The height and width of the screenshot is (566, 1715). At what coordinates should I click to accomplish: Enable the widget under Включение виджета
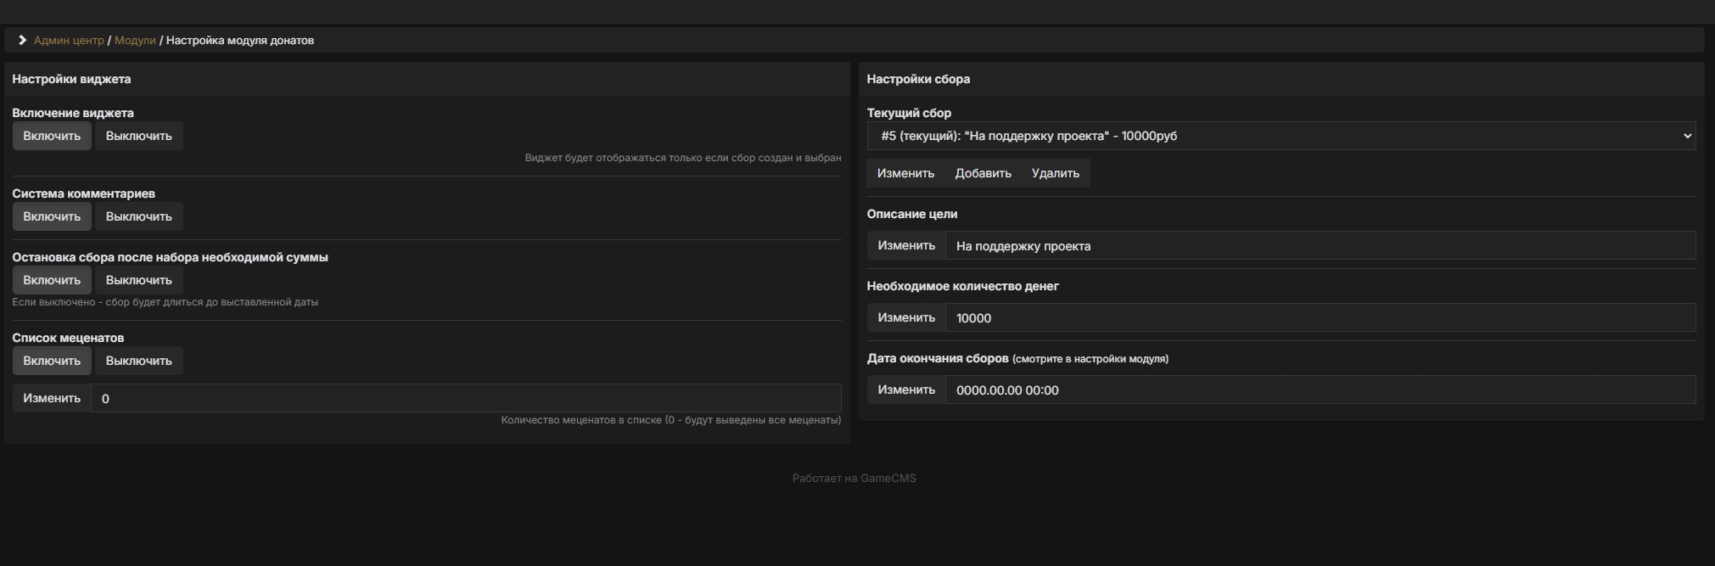(52, 136)
